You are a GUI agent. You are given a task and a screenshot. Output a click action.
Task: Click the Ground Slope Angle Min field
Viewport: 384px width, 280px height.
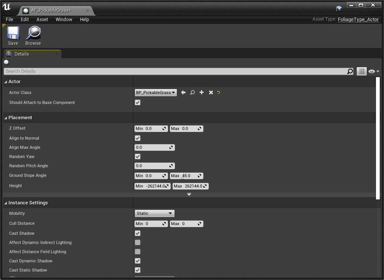(151, 176)
